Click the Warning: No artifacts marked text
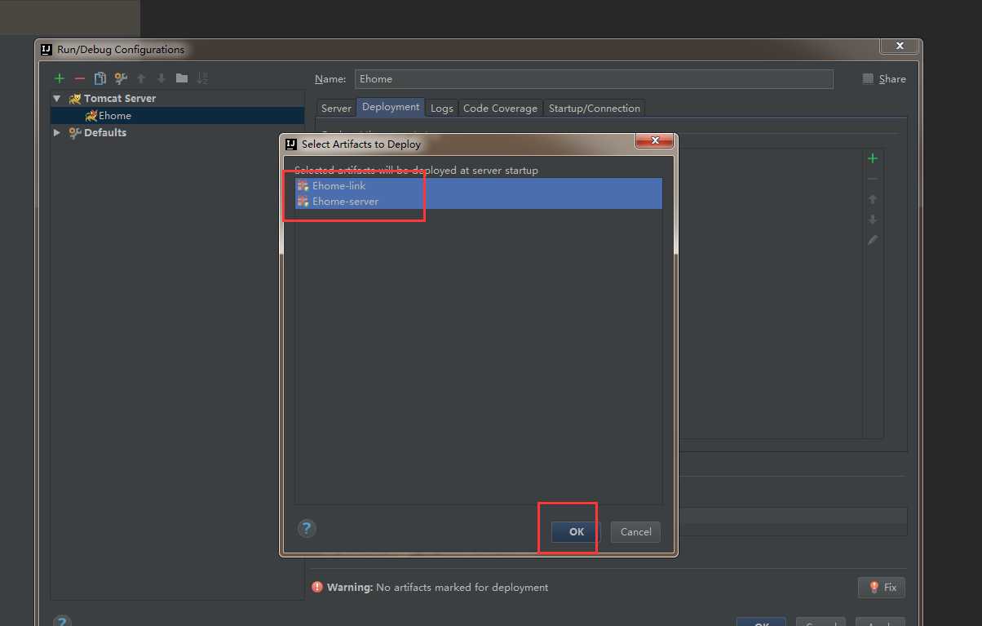 437,587
